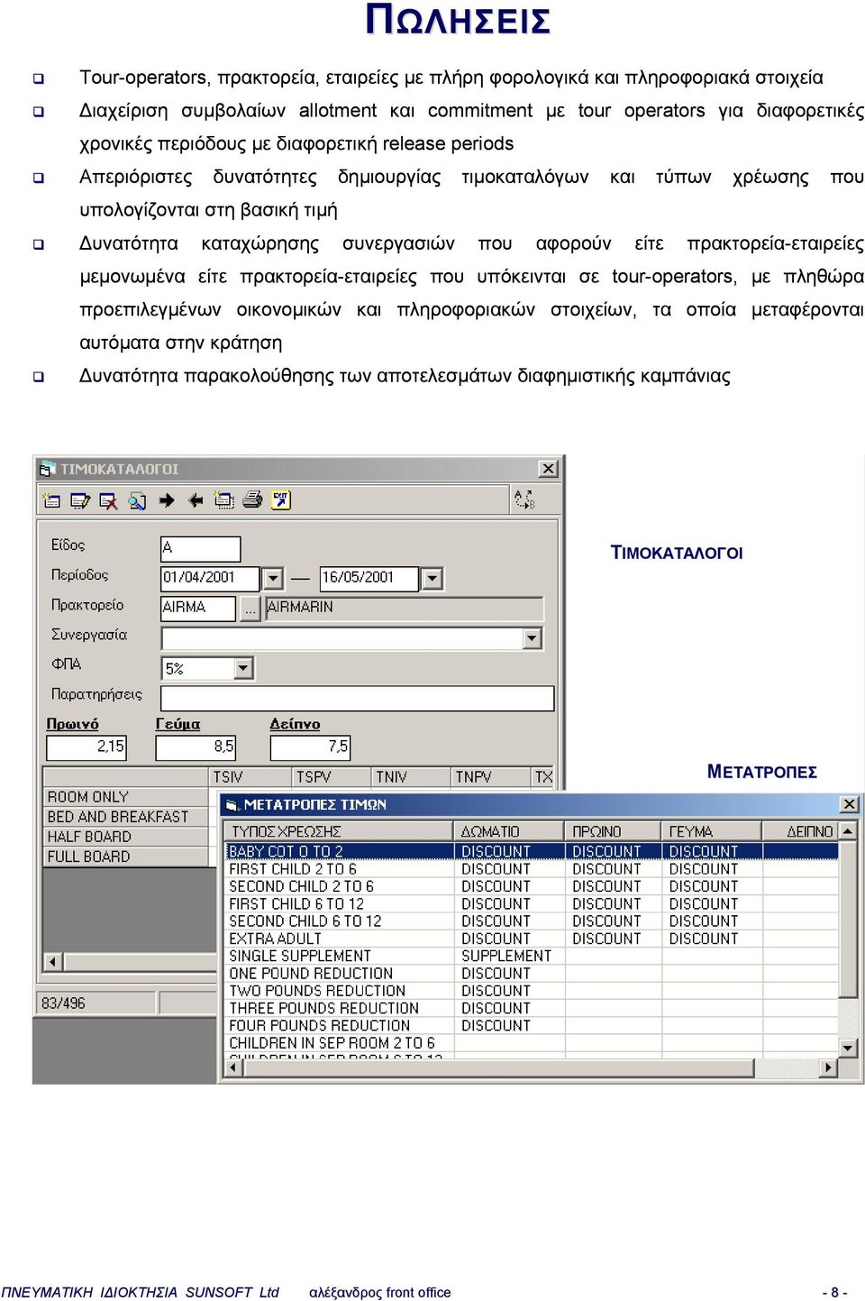Image resolution: width=865 pixels, height=1301 pixels.
Task: Click the TNIV column header
Action: click(x=411, y=777)
